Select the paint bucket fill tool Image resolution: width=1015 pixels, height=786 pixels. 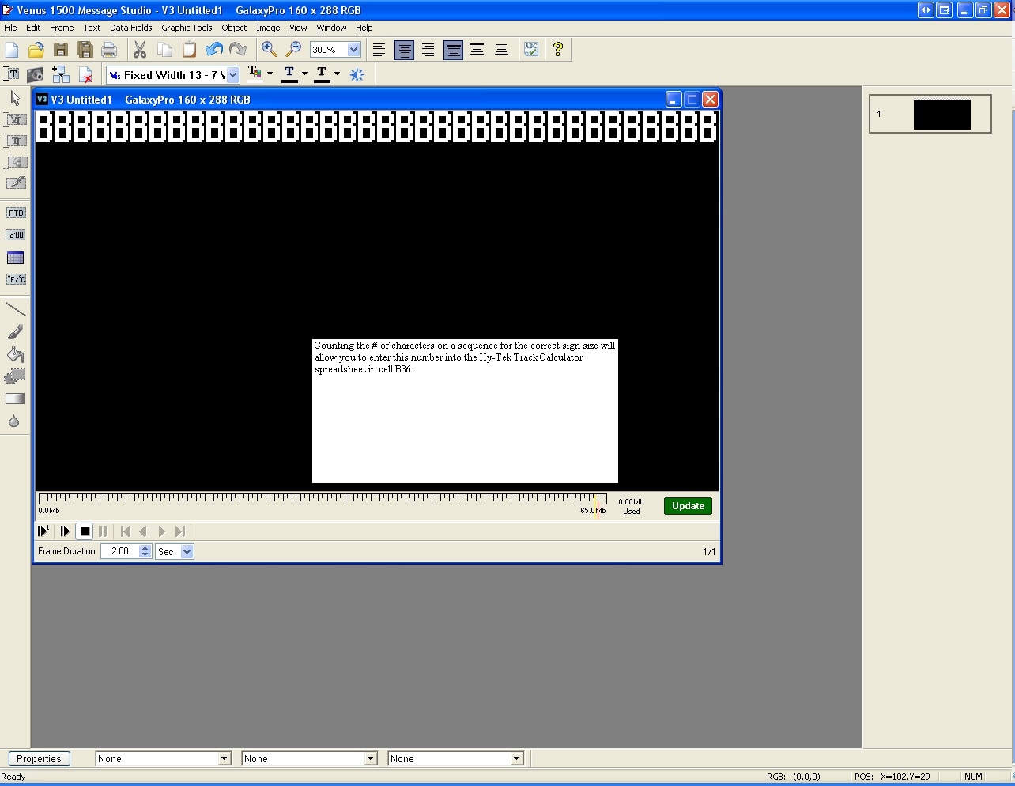(x=15, y=354)
